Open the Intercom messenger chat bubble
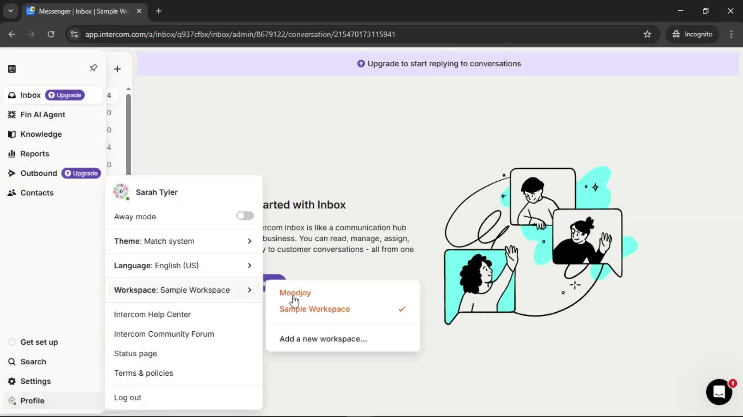743x417 pixels. click(x=719, y=392)
